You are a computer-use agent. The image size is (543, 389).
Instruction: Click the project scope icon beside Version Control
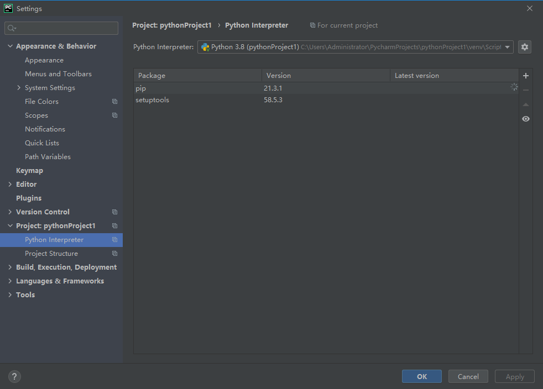(x=114, y=212)
